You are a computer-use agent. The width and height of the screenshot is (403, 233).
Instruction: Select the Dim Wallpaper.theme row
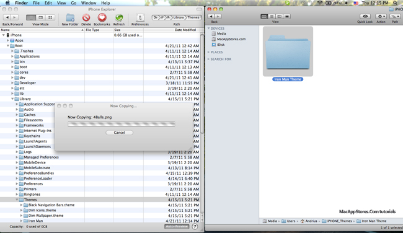pos(100,216)
